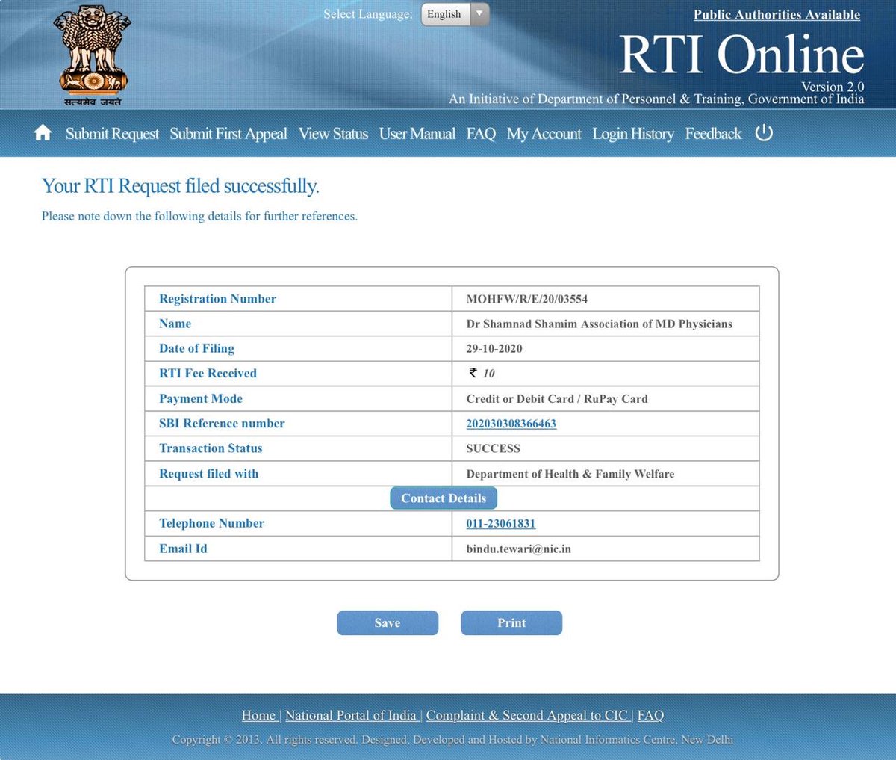
Task: Open Complaint & Second Appeal to CIC
Action: point(527,715)
